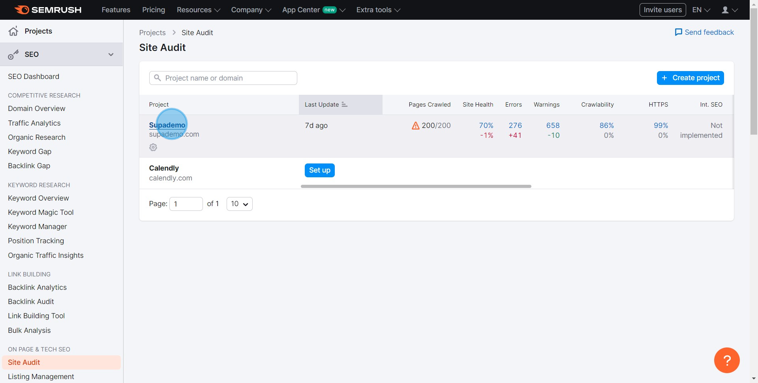Open Supademo errors count 276
This screenshot has width=758, height=383.
coord(515,126)
